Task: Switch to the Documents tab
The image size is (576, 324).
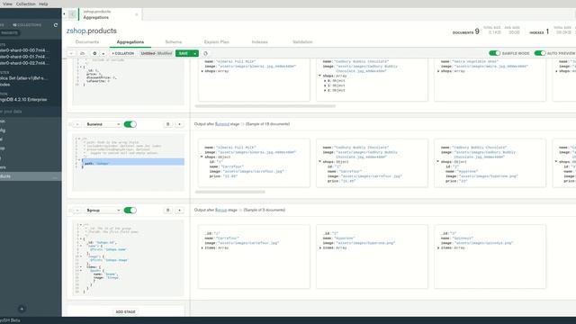Action: [x=87, y=42]
